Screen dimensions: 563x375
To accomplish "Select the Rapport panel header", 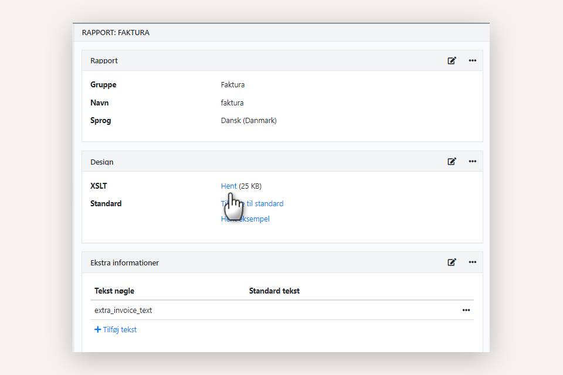I will click(104, 60).
